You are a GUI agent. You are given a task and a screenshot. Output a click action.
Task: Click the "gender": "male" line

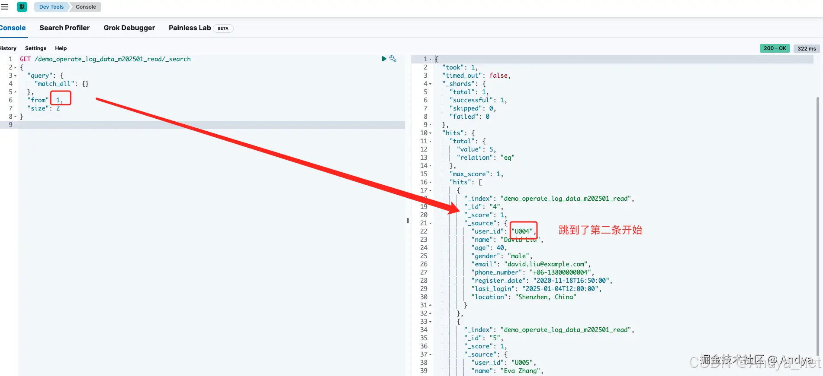[502, 256]
